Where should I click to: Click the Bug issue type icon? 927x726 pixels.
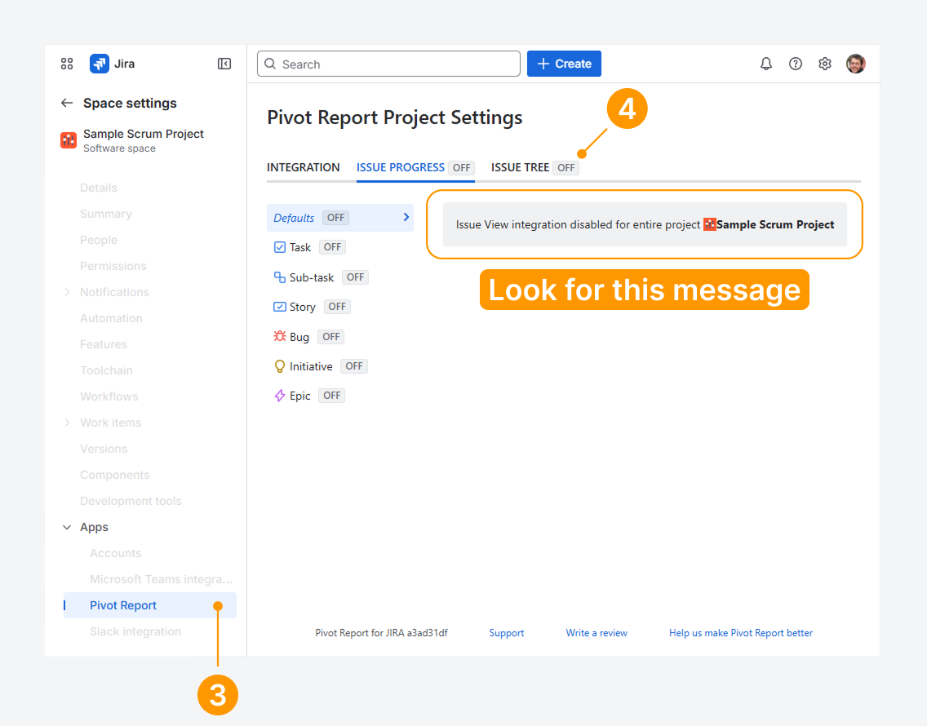pos(280,336)
